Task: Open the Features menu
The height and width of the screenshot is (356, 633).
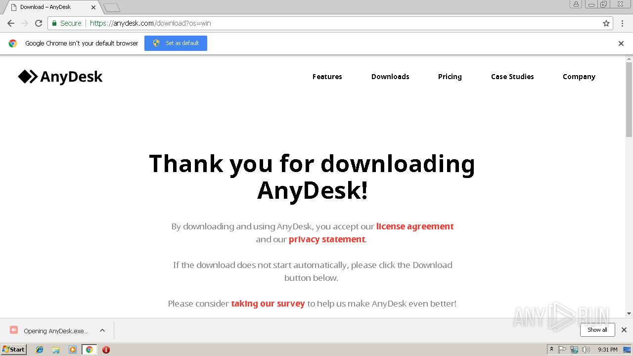Action: coord(327,77)
